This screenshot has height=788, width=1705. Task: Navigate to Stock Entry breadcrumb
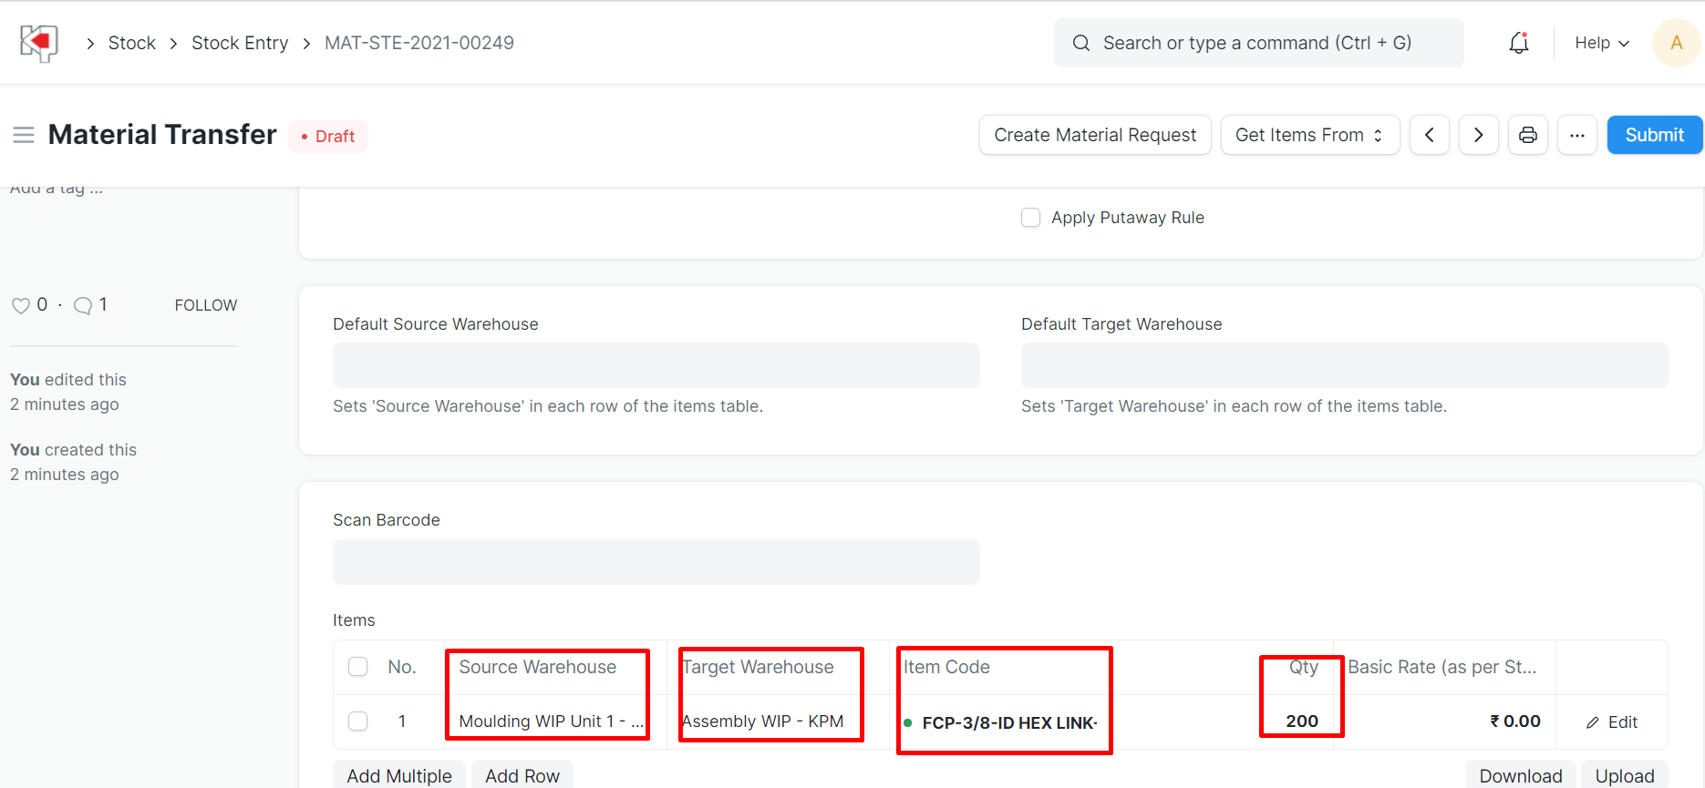(240, 43)
